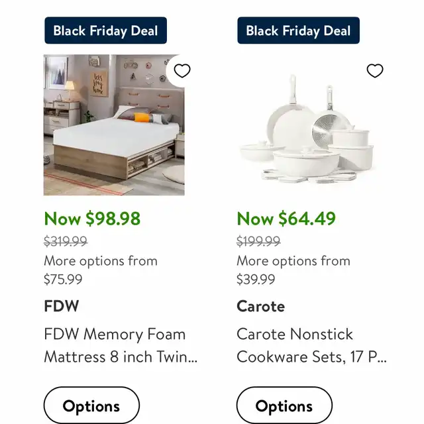View the FDW mattress product image
424x424 pixels.
[x=114, y=125]
